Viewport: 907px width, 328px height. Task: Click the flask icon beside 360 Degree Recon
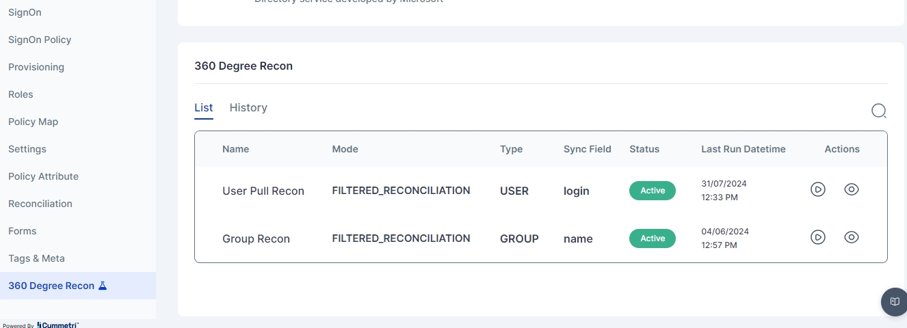(103, 286)
